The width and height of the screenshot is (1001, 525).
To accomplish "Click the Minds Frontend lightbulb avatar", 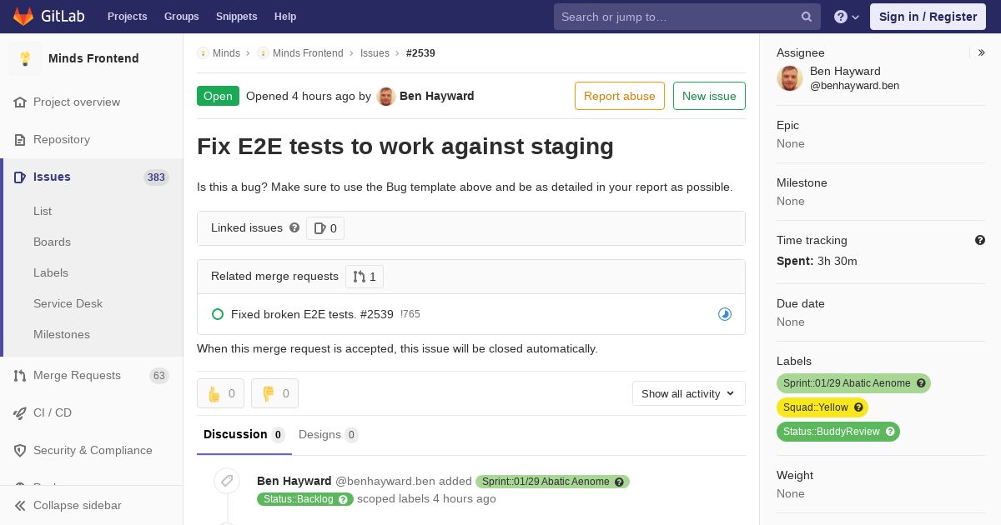I will coord(25,58).
